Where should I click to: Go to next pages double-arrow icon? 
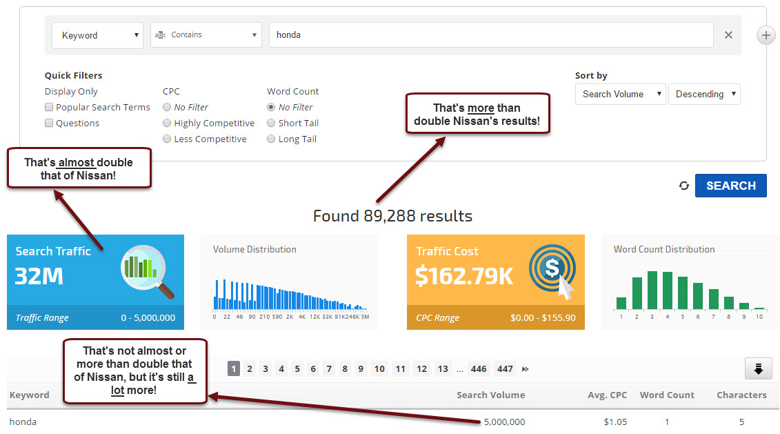526,369
